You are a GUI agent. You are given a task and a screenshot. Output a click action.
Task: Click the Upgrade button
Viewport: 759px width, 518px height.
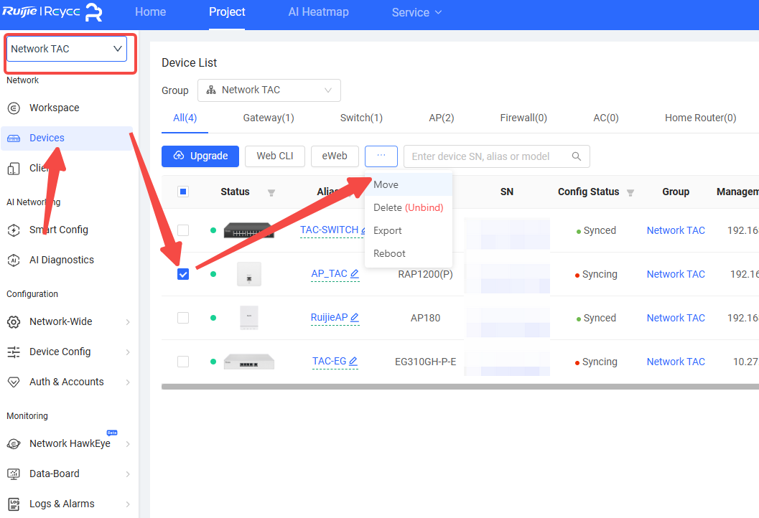coord(200,156)
